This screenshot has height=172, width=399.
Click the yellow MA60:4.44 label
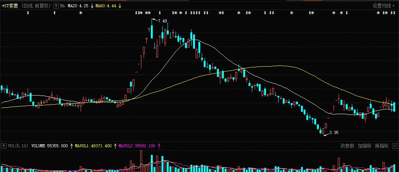pos(106,6)
